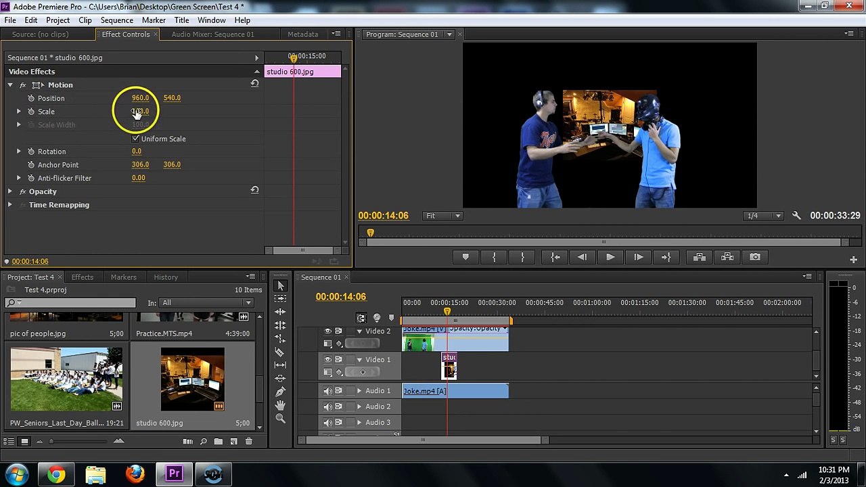Reset the Opacity effect parameters
Screen dimensions: 866x487
click(254, 190)
